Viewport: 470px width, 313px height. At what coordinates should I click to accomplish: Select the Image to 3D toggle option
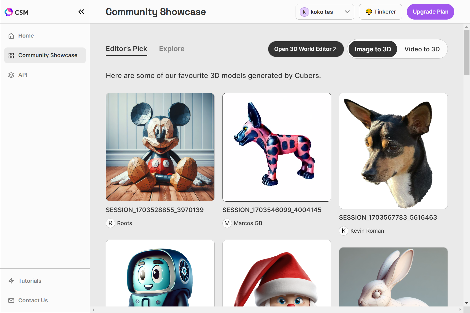[373, 49]
